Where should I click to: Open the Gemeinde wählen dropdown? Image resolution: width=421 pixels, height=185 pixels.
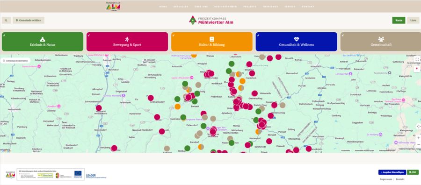point(29,21)
